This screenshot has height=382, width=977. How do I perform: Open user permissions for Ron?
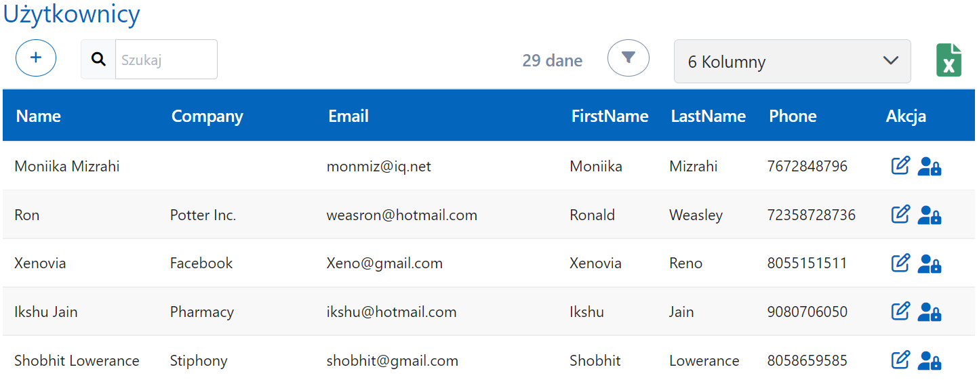pos(929,215)
